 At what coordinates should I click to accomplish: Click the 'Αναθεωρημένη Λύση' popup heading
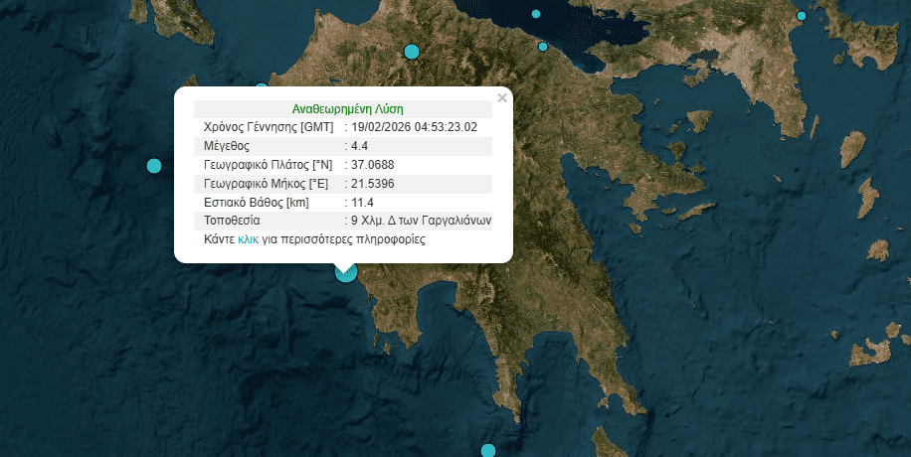click(x=347, y=109)
